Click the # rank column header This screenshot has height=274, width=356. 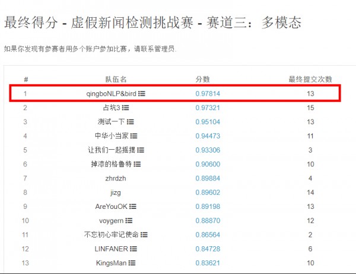(x=26, y=79)
